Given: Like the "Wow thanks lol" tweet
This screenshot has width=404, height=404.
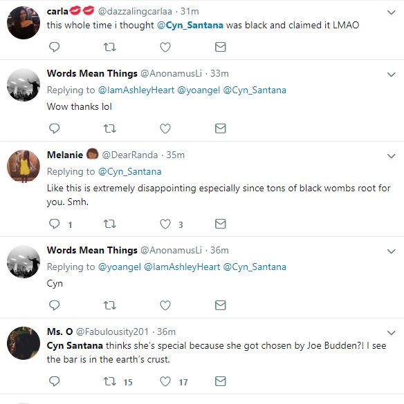Looking at the screenshot, I should (x=165, y=128).
